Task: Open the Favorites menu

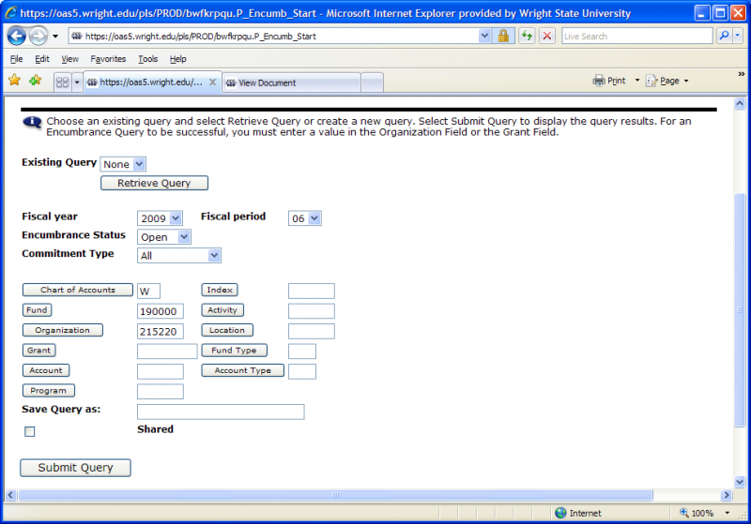Action: coord(108,59)
